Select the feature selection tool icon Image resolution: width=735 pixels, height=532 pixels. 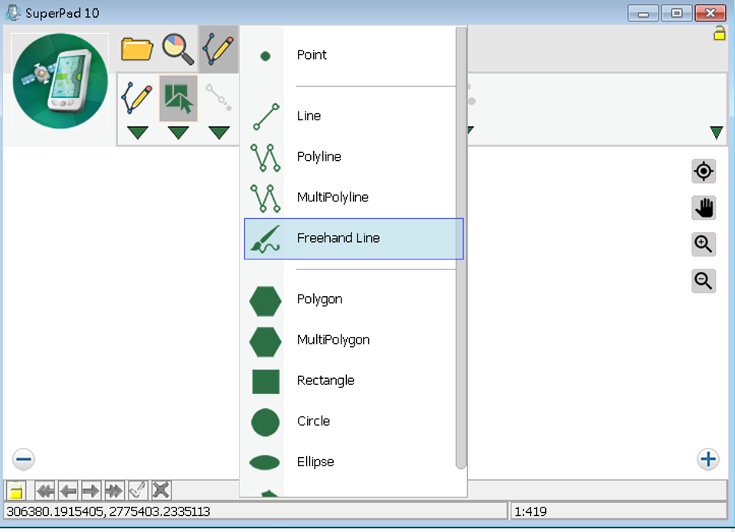(x=178, y=98)
